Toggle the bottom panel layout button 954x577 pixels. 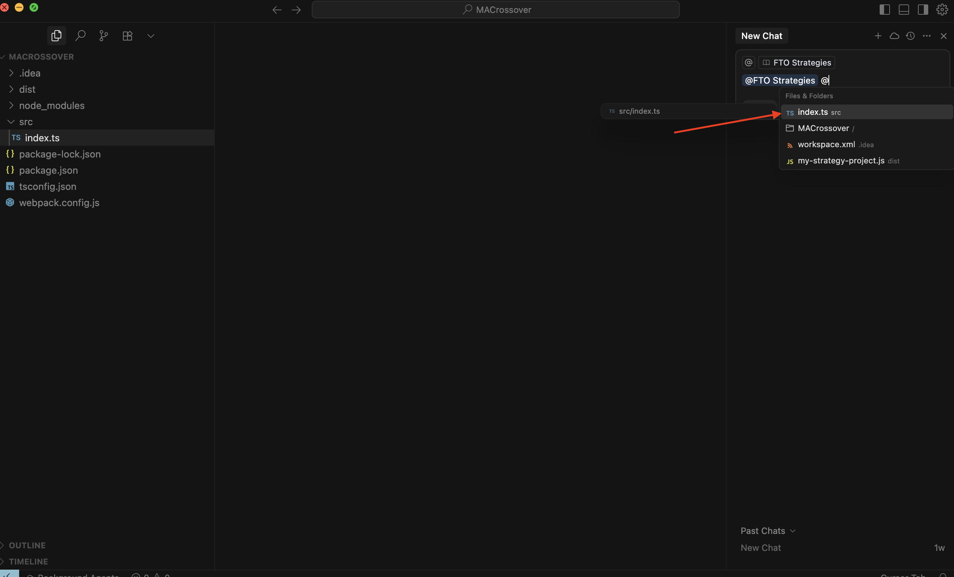tap(904, 9)
